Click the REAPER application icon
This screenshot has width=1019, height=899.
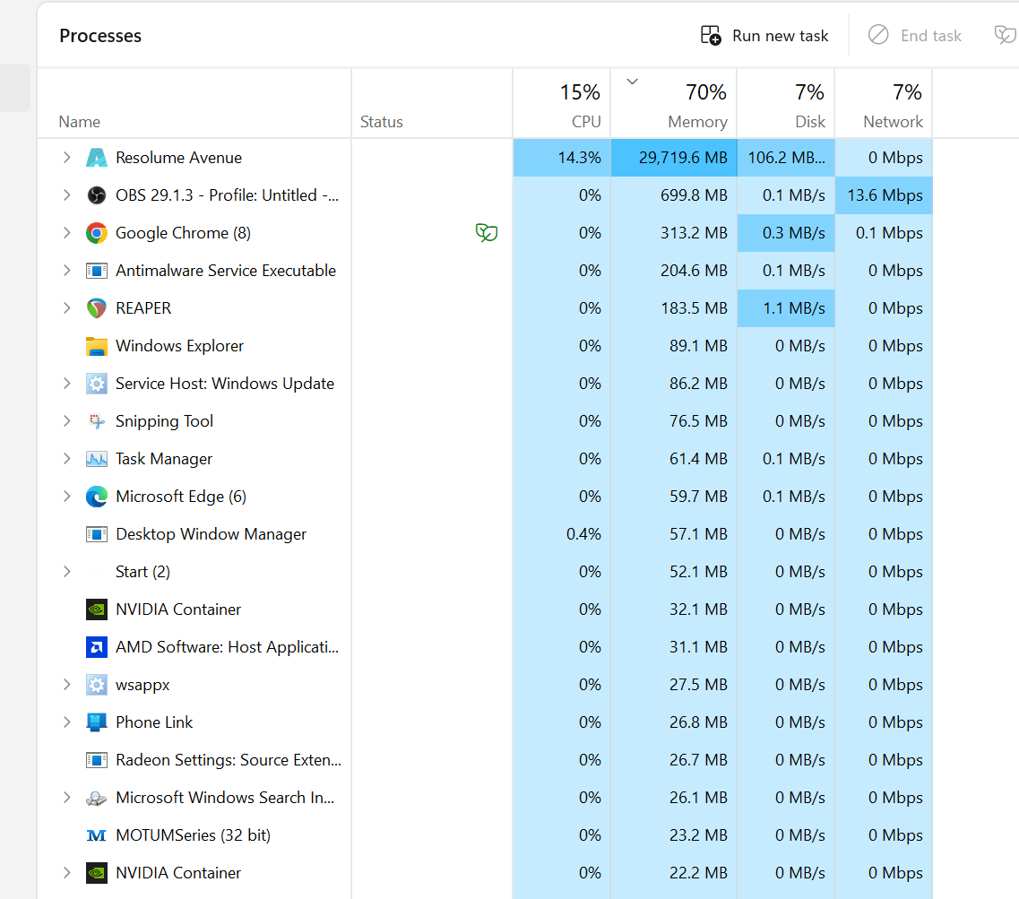coord(96,308)
